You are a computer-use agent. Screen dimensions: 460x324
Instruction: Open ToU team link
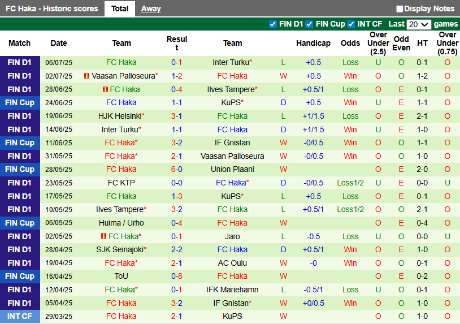(x=121, y=276)
